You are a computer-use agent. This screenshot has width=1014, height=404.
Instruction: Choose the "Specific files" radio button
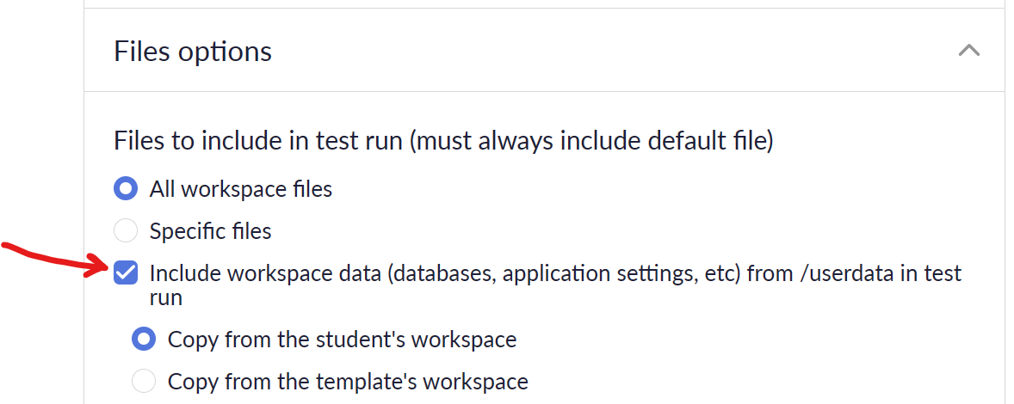(x=126, y=230)
